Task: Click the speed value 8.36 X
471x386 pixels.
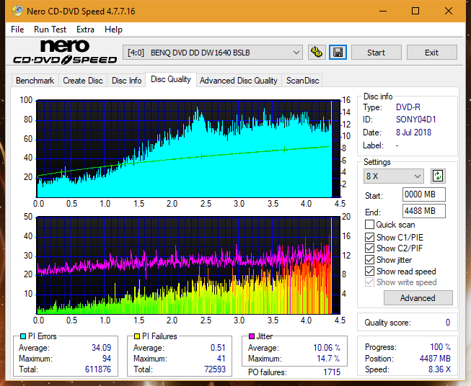Action: (x=439, y=369)
